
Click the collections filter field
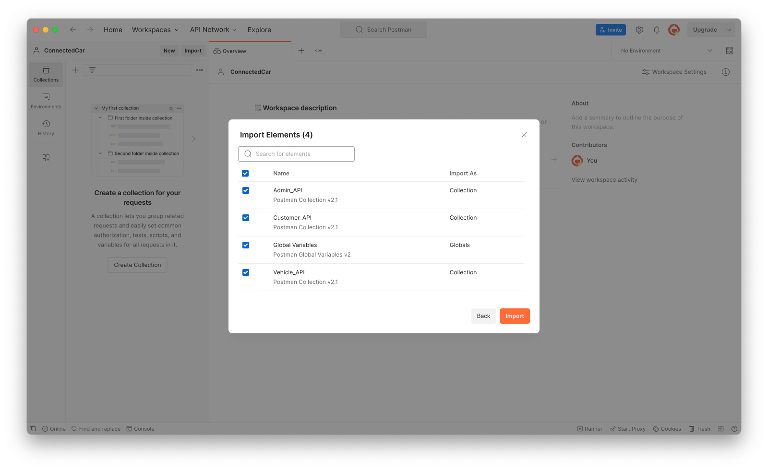[138, 70]
